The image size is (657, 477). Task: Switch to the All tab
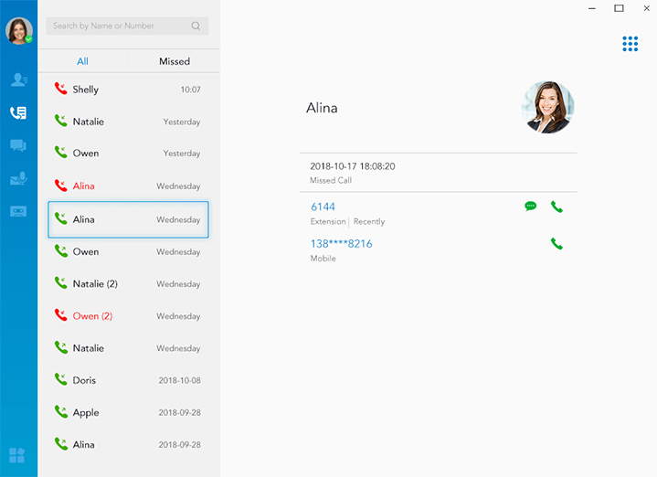point(83,61)
